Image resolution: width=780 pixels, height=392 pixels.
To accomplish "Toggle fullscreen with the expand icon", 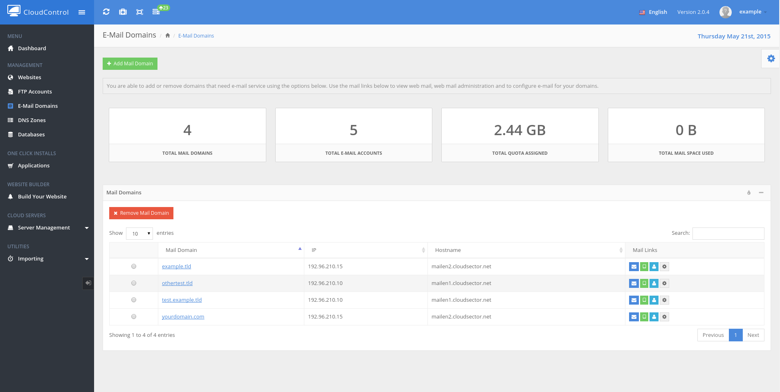I will point(139,12).
